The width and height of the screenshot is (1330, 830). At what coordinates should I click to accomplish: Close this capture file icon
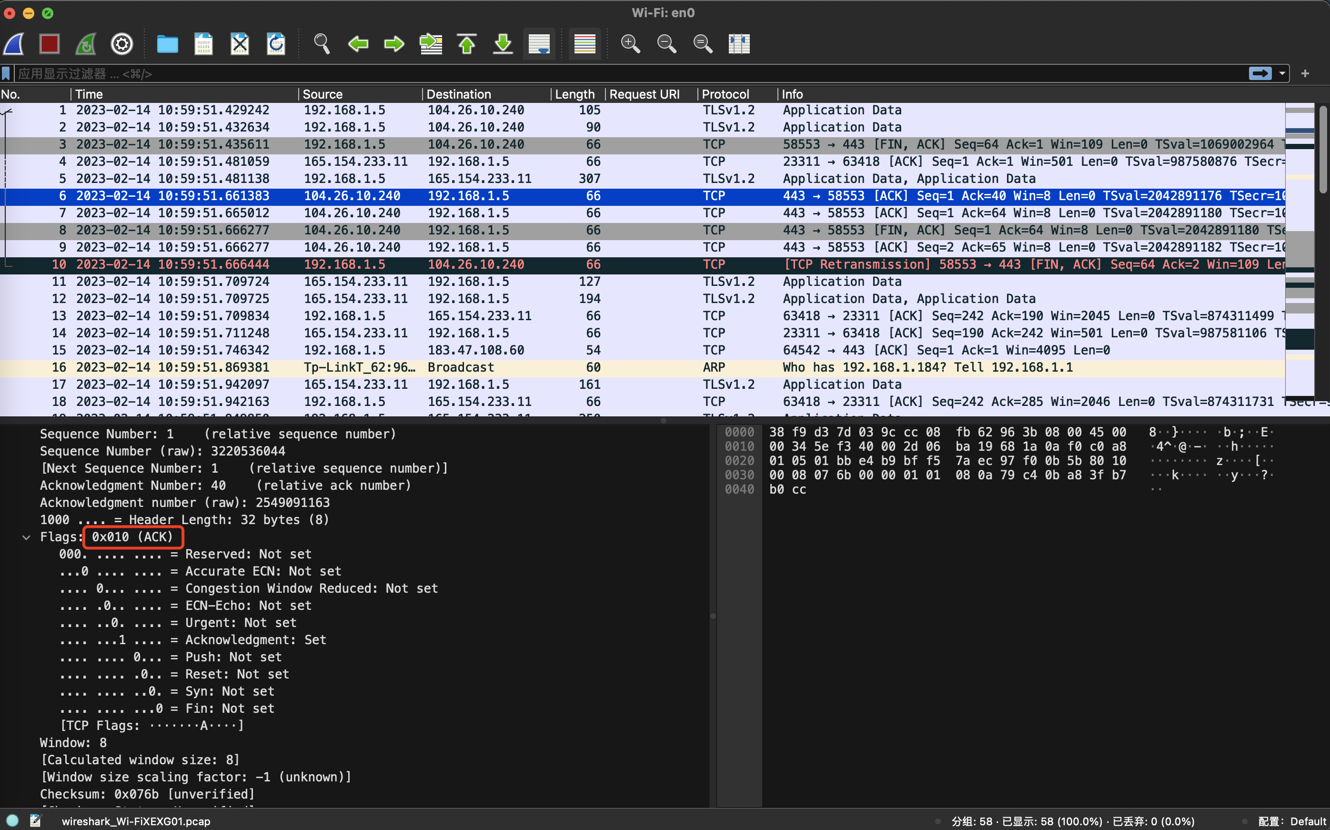(240, 44)
